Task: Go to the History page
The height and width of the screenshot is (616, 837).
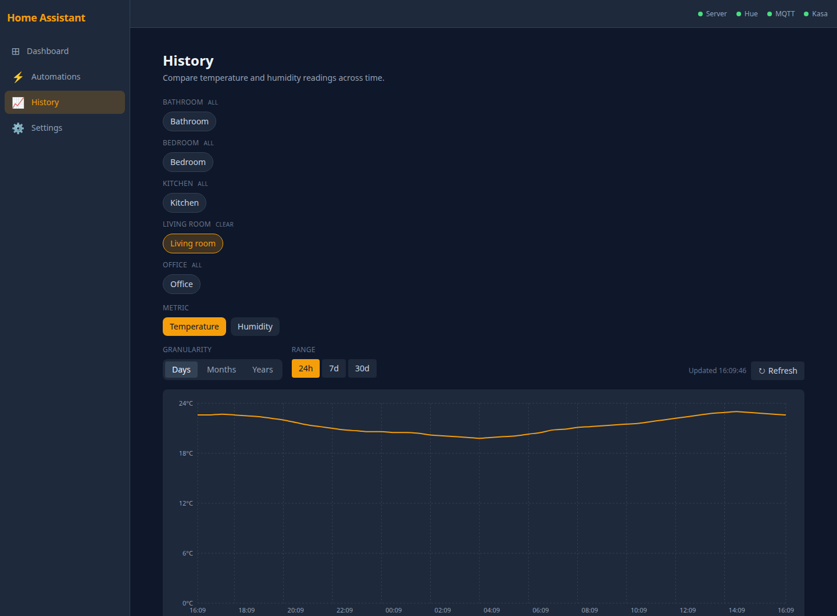Action: click(x=65, y=102)
